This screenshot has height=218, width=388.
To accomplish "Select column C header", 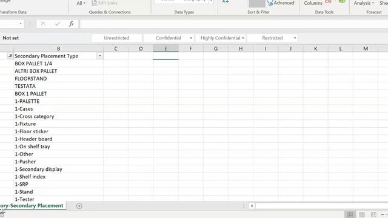I will pos(116,48).
